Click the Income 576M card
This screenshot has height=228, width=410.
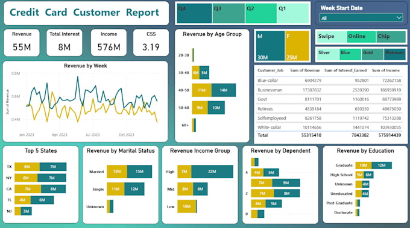point(109,43)
